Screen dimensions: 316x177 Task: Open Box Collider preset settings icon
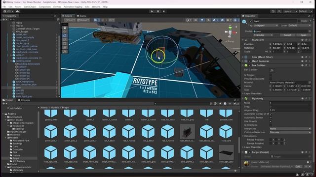coord(306,65)
